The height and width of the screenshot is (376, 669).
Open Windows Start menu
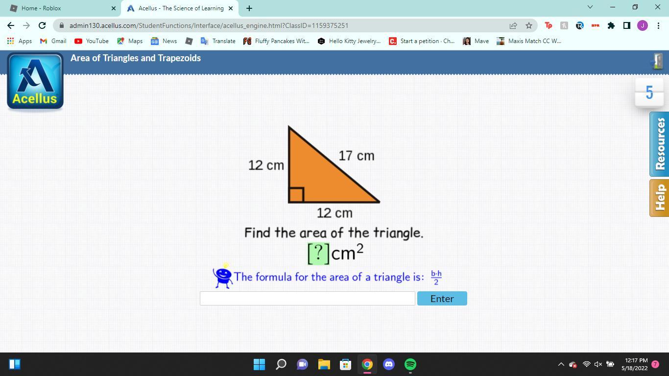(x=259, y=364)
